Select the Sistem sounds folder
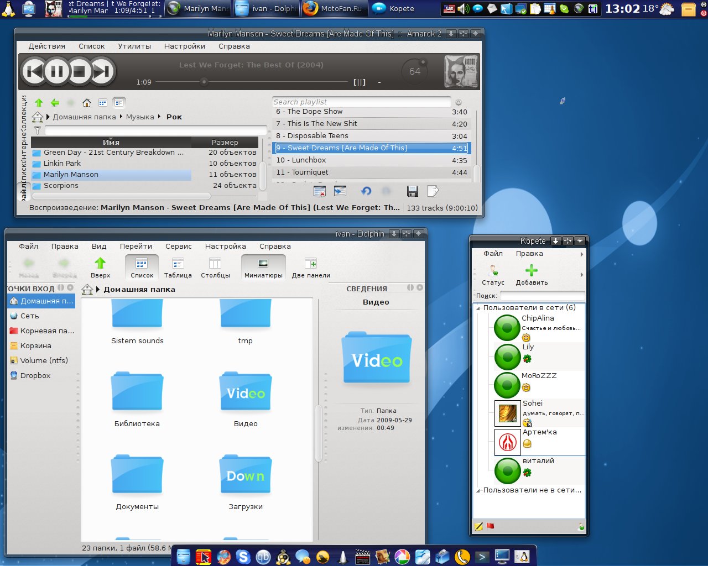The width and height of the screenshot is (708, 566). click(137, 322)
